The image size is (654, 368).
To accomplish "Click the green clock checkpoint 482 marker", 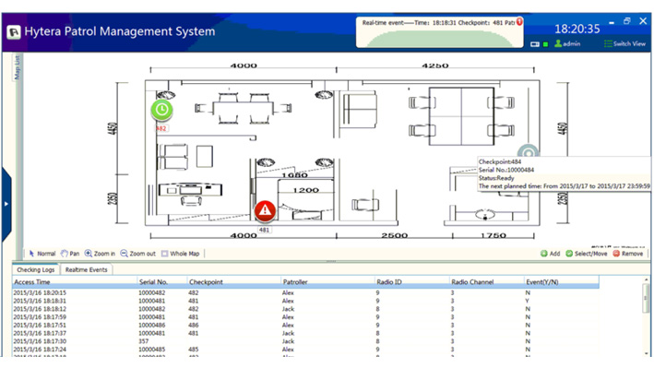I will [161, 110].
